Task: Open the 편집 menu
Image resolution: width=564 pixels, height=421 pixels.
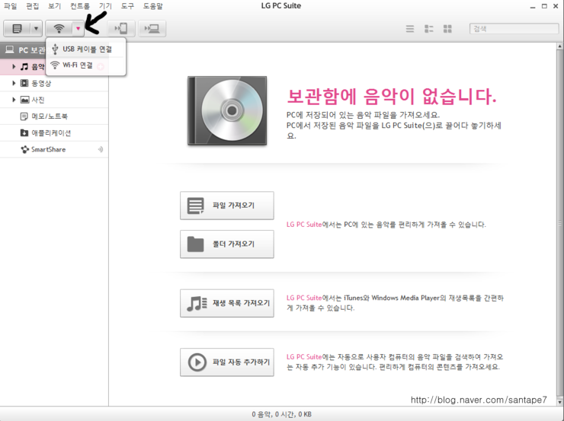Action: click(32, 6)
